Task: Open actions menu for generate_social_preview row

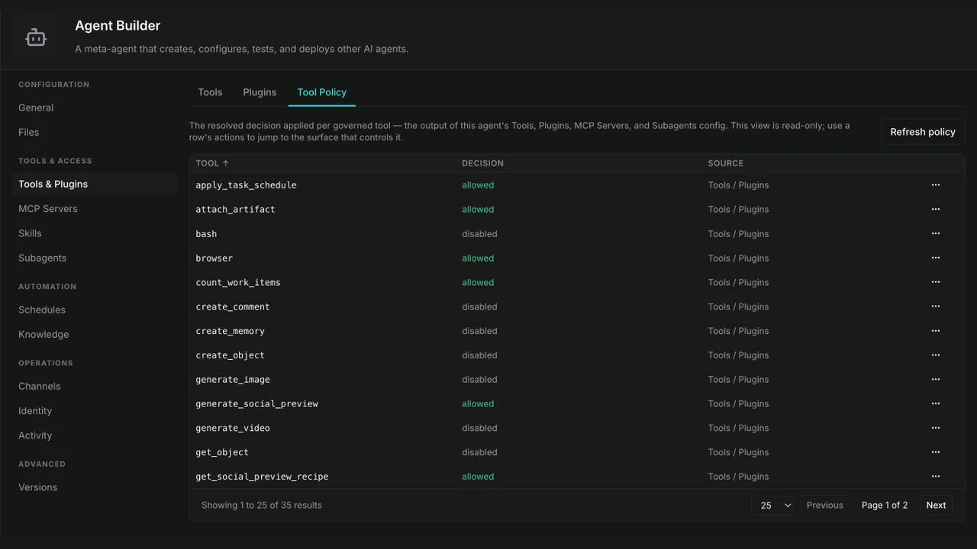Action: (x=935, y=404)
